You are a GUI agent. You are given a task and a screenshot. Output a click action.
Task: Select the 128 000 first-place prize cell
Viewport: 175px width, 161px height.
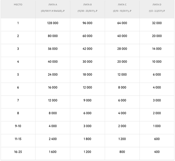pyautogui.click(x=52, y=23)
